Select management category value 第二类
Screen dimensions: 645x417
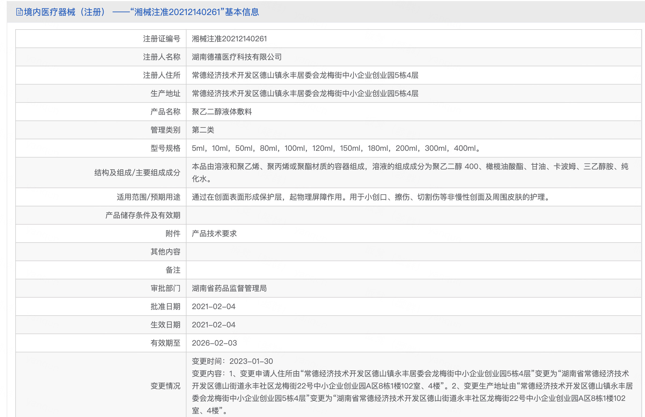click(x=203, y=130)
